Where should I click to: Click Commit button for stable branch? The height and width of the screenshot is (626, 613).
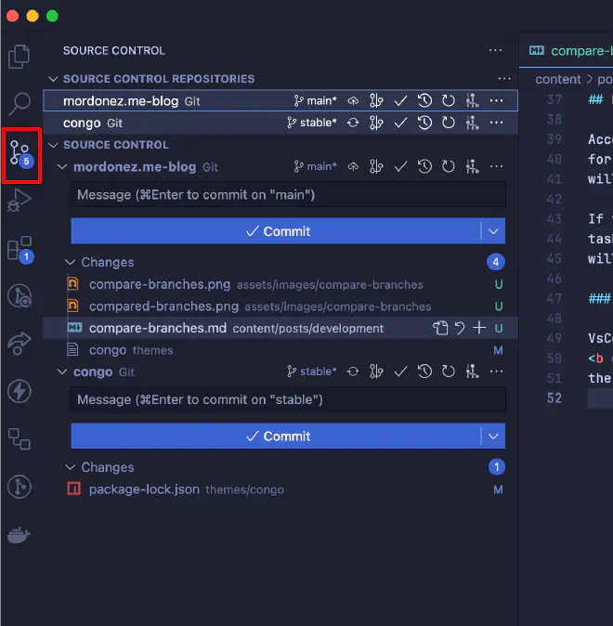(x=276, y=436)
